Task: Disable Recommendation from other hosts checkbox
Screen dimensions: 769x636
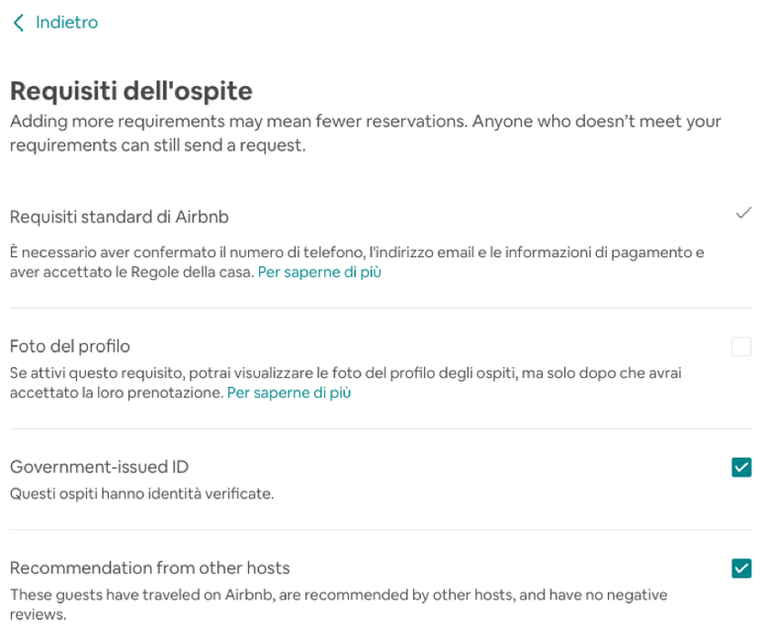Action: pyautogui.click(x=741, y=568)
